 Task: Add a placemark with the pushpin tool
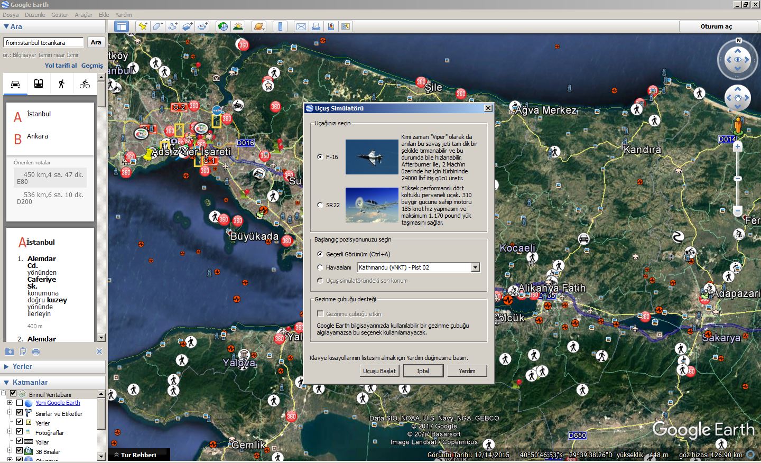click(x=143, y=26)
